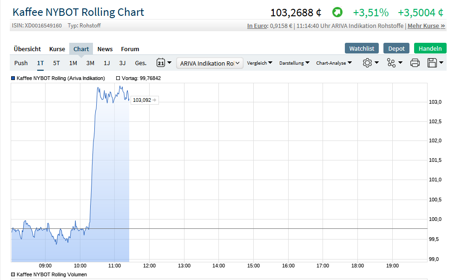Toggle the Kaffee NYBOT Rolling Volumen legend

pyautogui.click(x=13, y=274)
